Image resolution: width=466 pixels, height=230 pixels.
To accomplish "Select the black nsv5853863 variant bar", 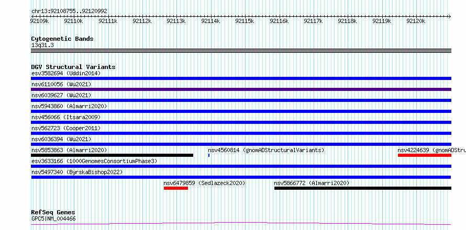I will click(112, 155).
